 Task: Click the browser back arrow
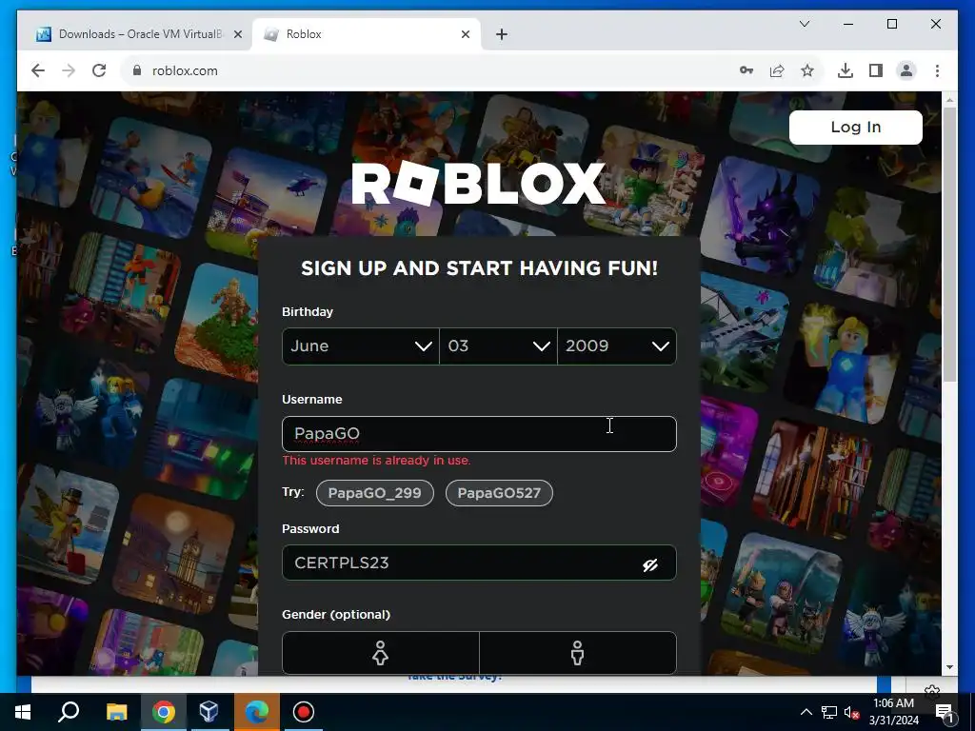click(38, 70)
